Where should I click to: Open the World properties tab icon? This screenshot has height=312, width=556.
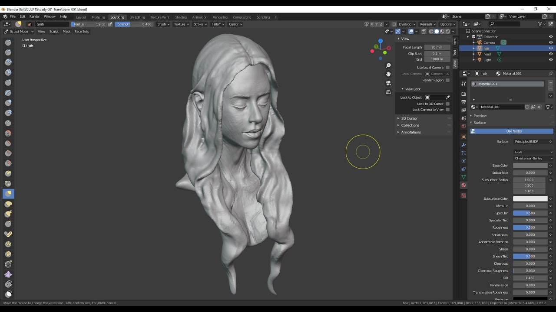click(463, 127)
